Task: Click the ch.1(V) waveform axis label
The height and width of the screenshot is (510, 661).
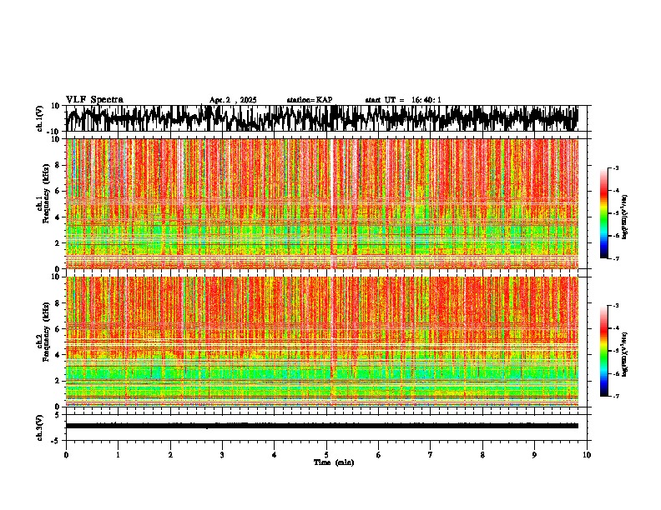Action: 40,118
